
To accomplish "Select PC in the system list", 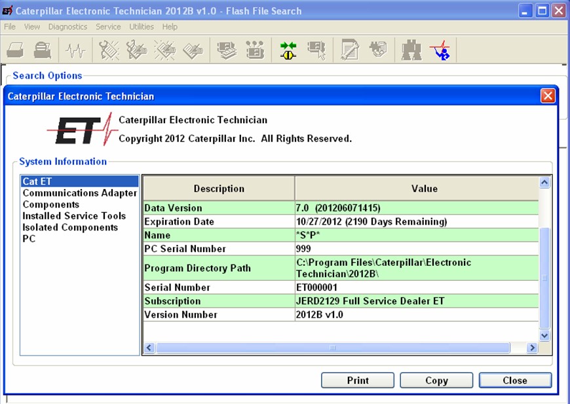I will tap(80, 239).
